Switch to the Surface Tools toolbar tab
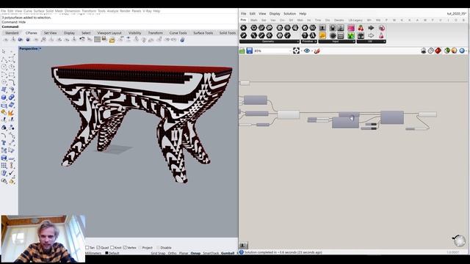 point(203,33)
